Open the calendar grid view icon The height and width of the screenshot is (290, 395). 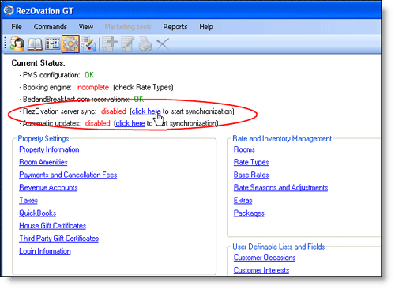pos(53,44)
